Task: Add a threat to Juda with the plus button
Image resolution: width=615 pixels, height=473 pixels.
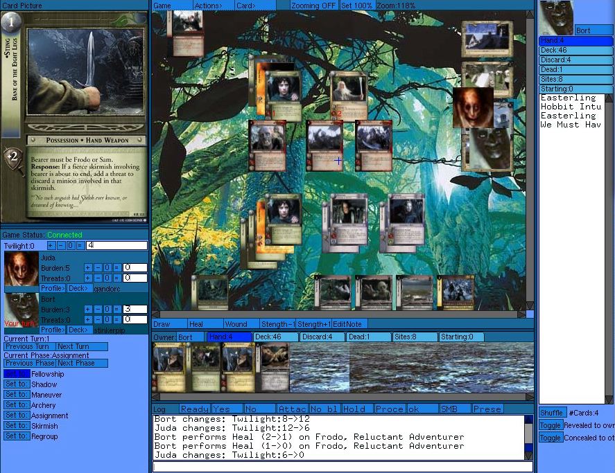Action: coord(88,278)
